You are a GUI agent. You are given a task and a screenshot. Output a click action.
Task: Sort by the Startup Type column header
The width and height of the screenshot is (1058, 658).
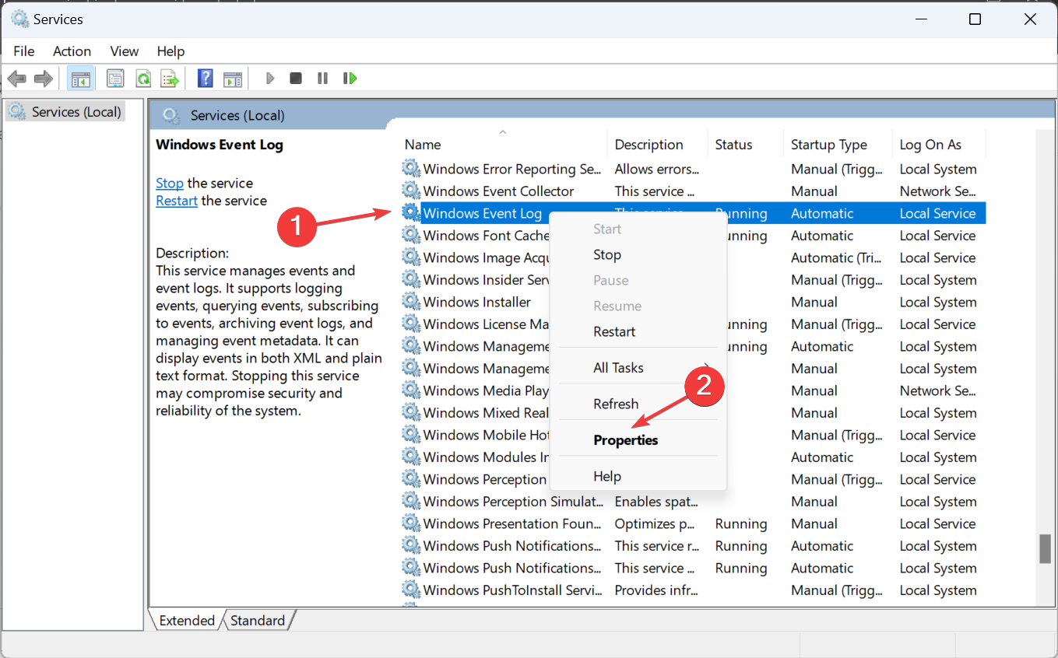click(828, 145)
